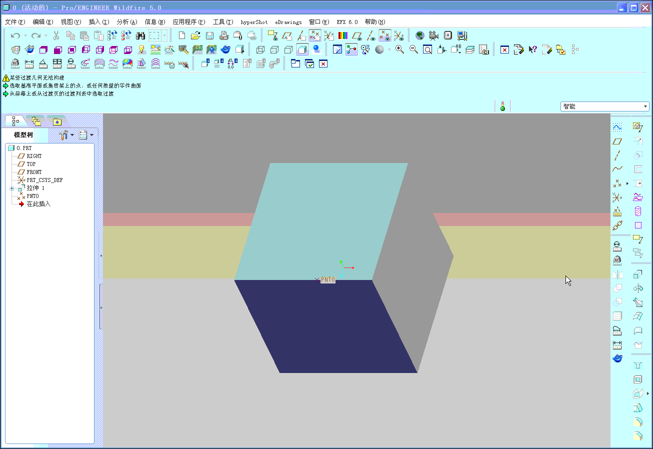This screenshot has height=449, width=653.
Task: Refit the model to the screen
Action: (x=426, y=49)
